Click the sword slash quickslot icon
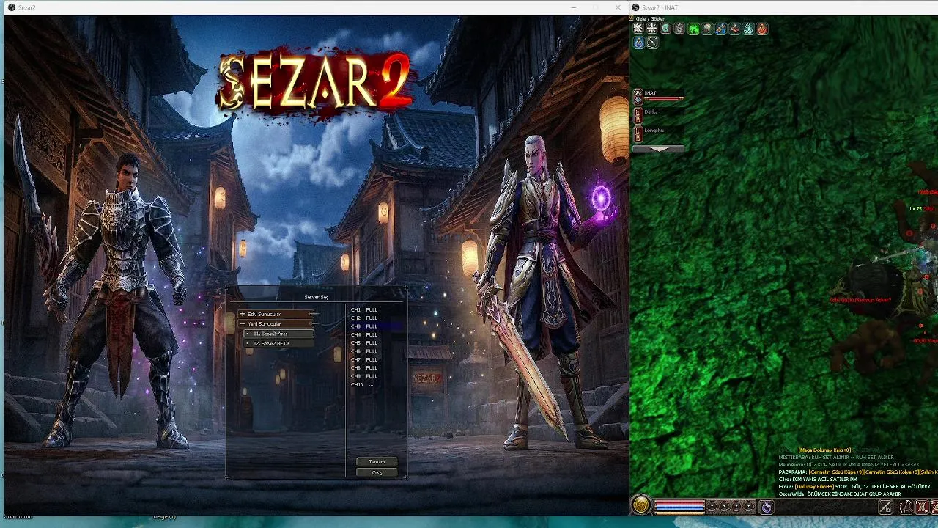The image size is (938, 528). coord(885,507)
